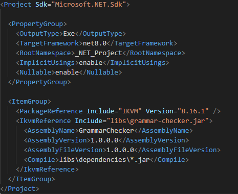The height and width of the screenshot is (194, 238).
Task: Click the opening PropertyGroup tag
Action: point(37,24)
